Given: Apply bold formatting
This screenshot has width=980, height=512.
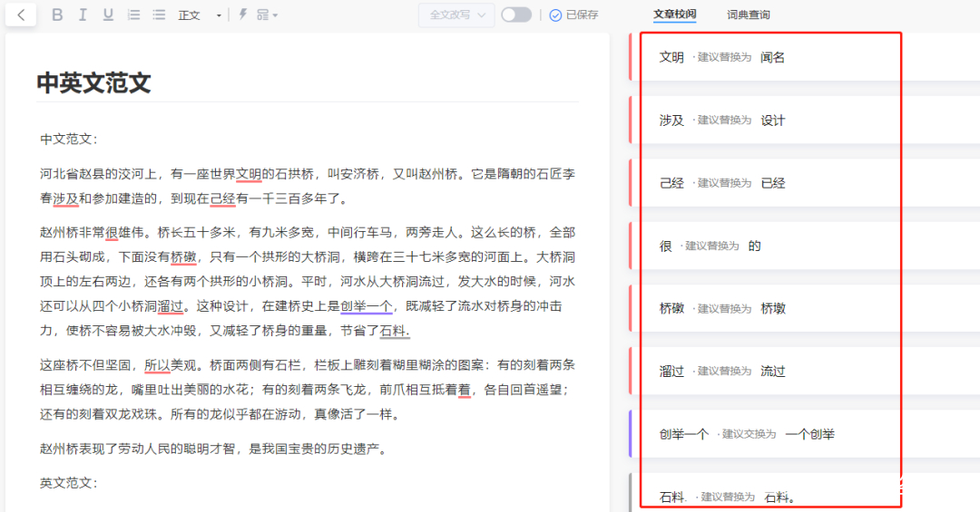Looking at the screenshot, I should (x=57, y=15).
